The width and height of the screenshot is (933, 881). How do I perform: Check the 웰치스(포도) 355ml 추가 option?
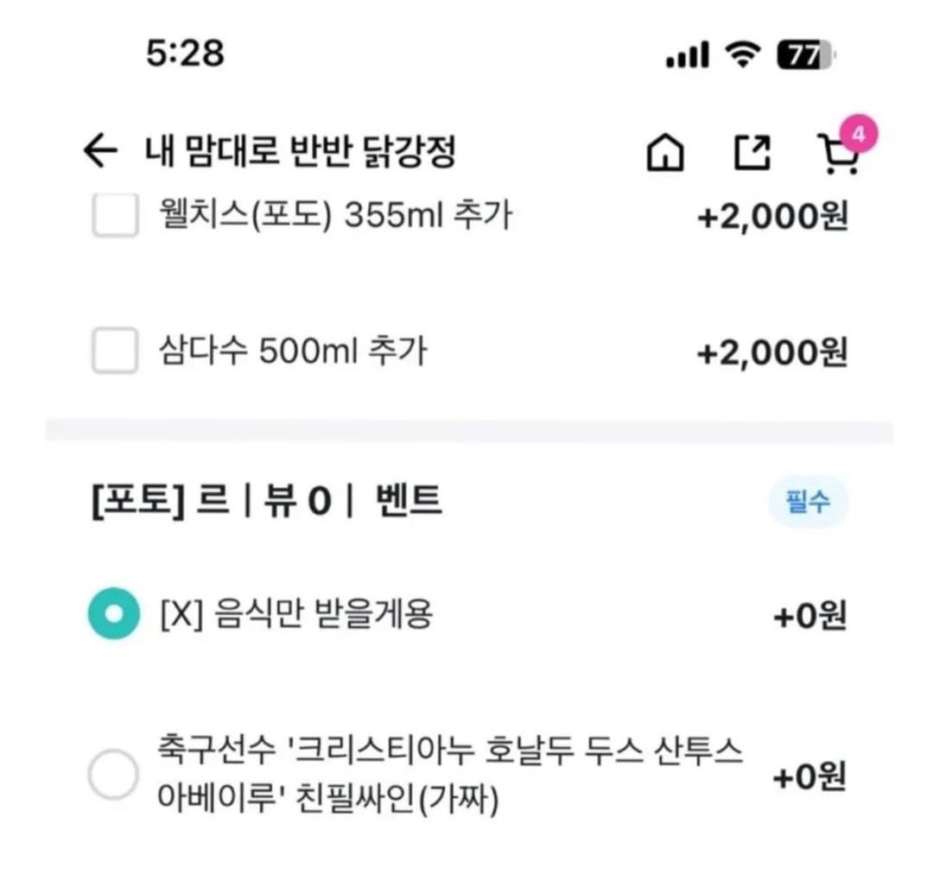point(115,219)
